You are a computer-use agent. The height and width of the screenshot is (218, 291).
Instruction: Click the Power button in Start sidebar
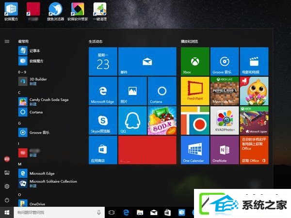click(7, 200)
